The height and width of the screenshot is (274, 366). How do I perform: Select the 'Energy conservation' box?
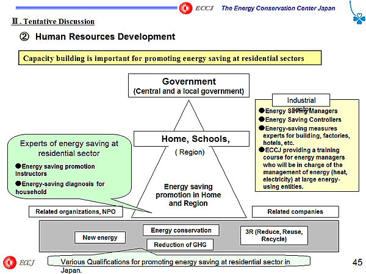181,230
